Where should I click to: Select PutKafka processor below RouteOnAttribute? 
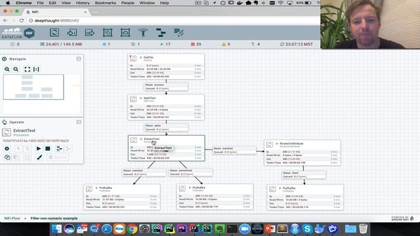pos(305,197)
